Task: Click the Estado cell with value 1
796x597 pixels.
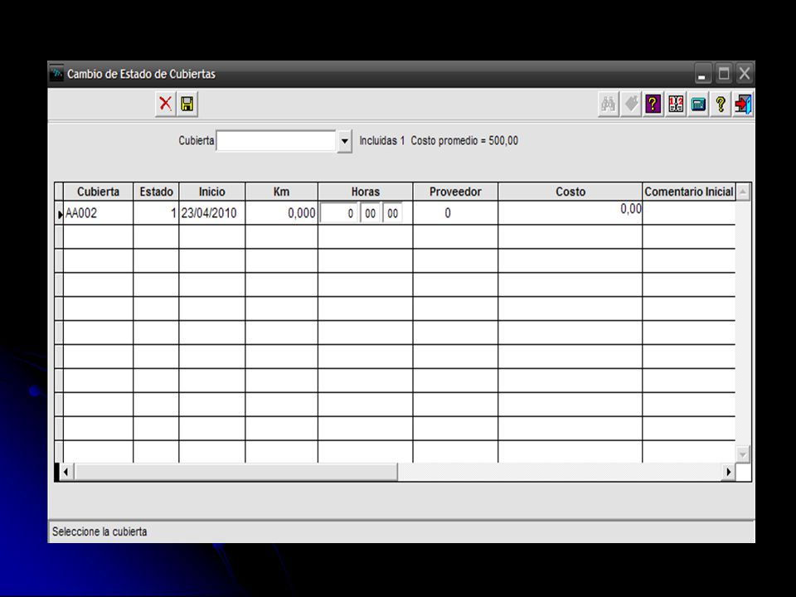Action: [157, 213]
